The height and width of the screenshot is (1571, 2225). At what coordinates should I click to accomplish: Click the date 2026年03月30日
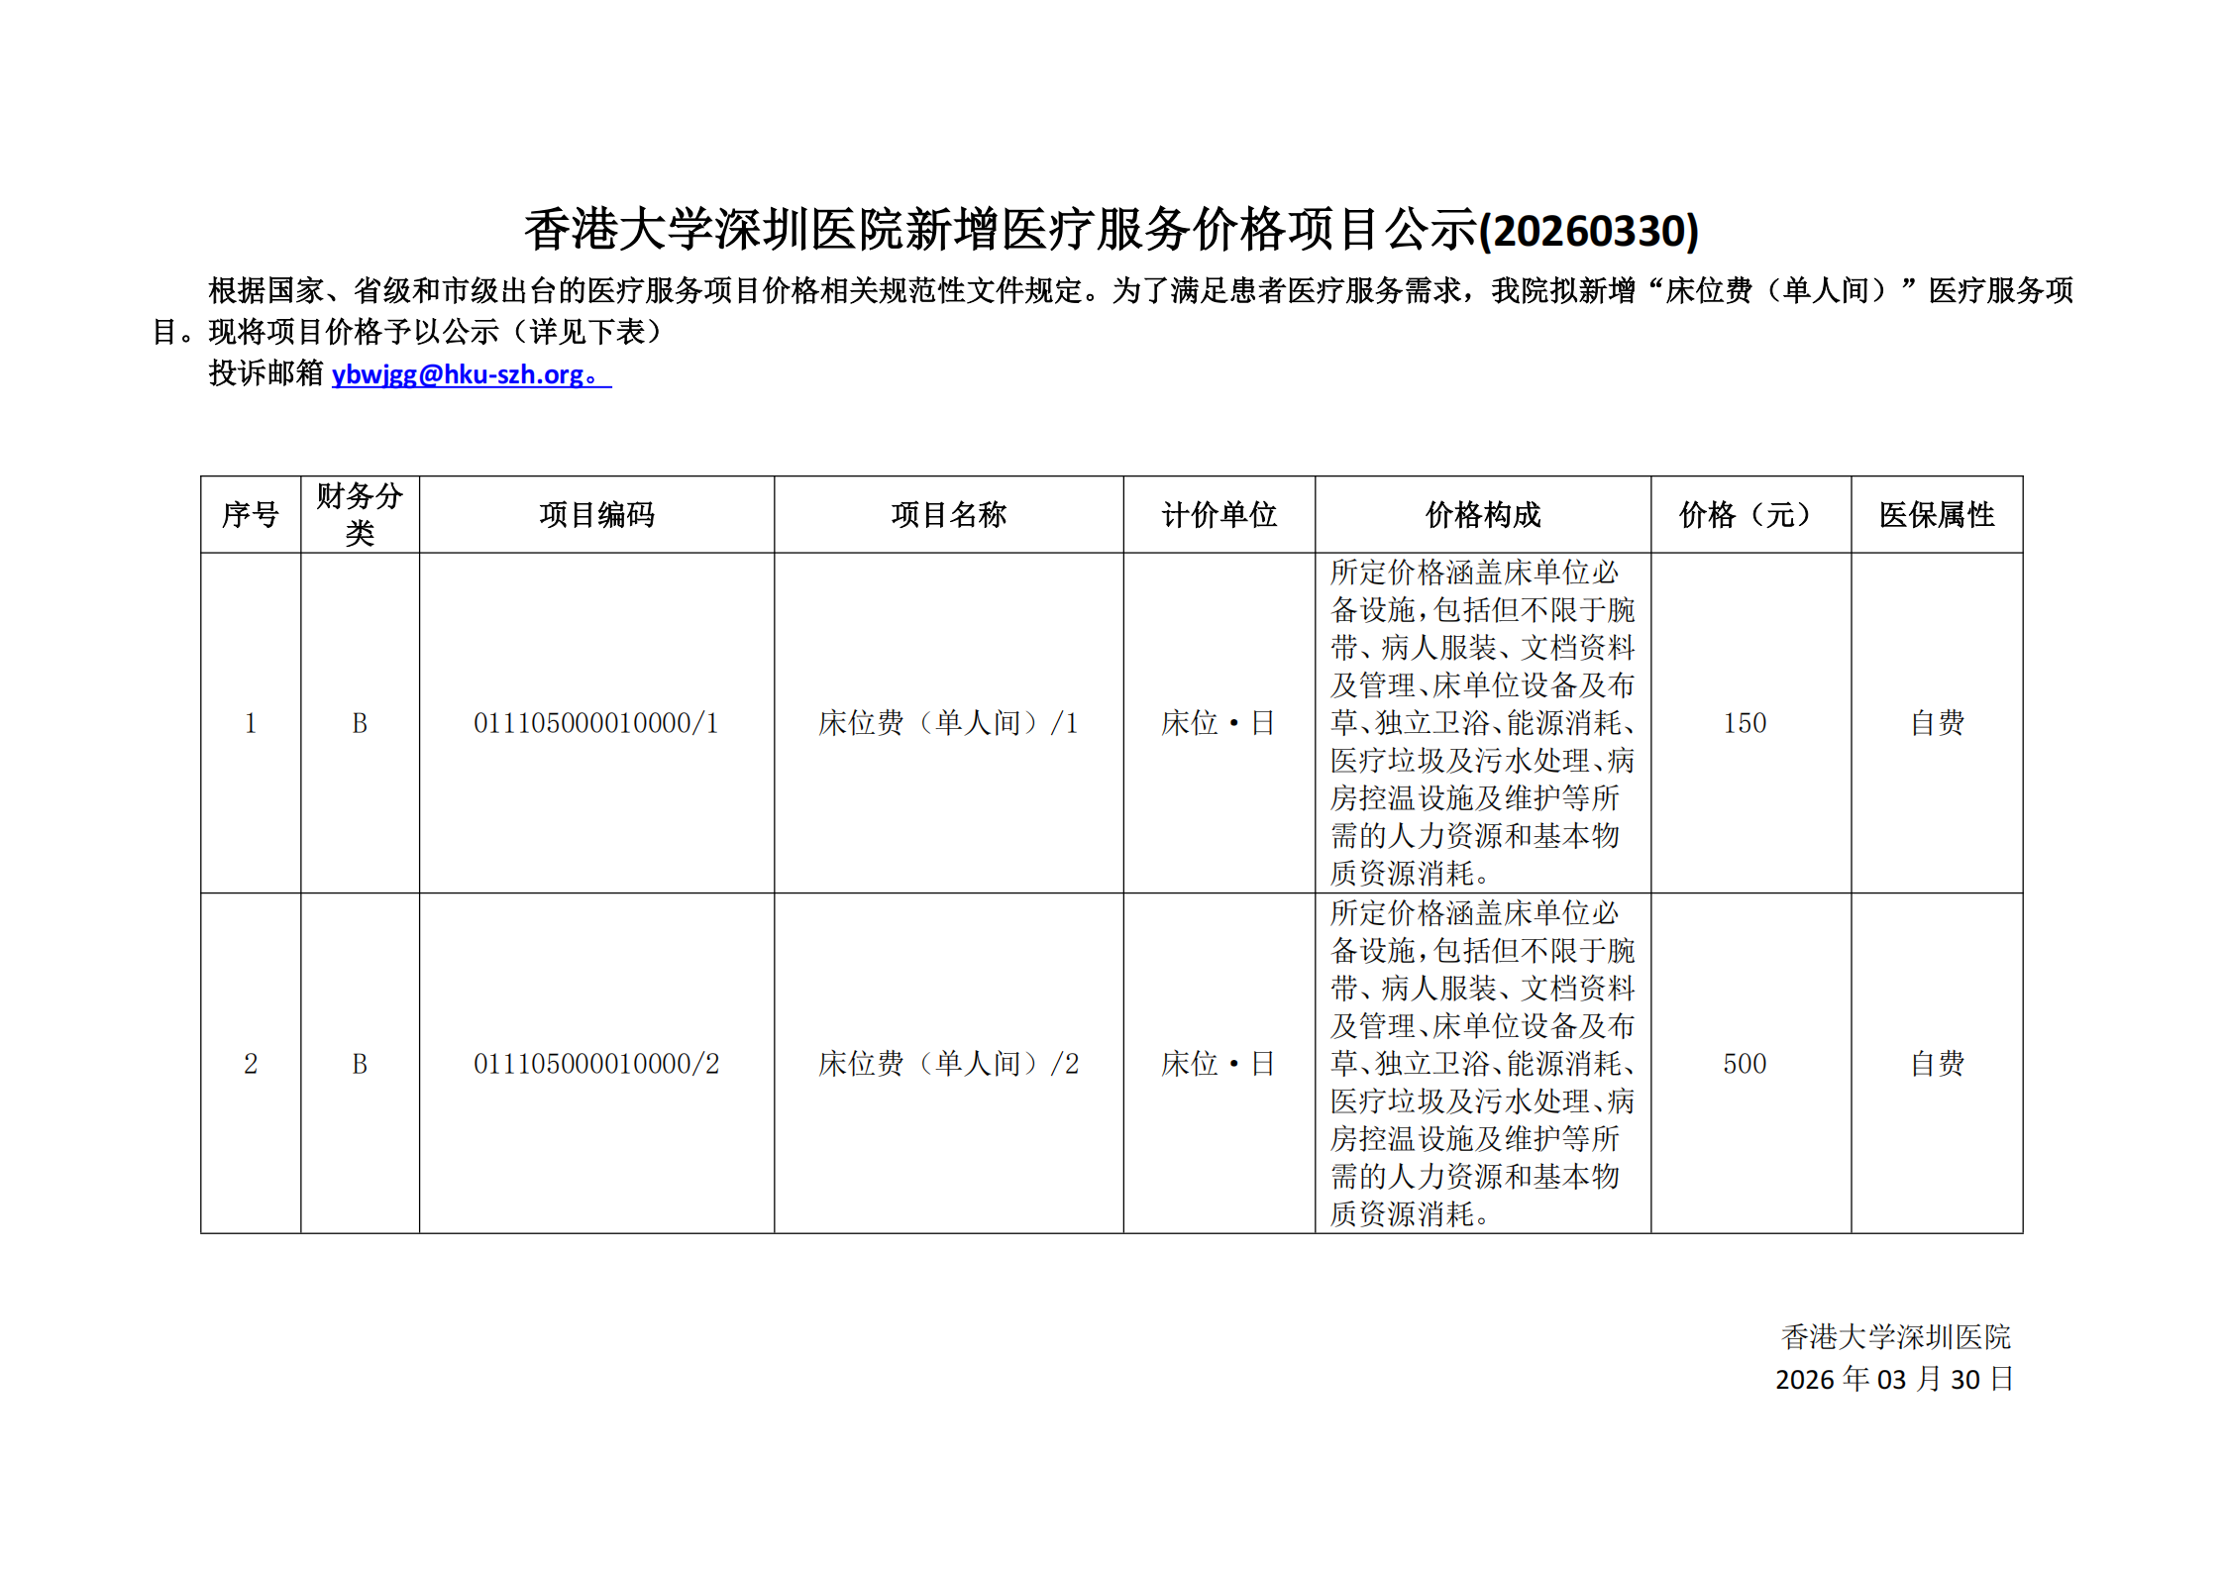coord(1893,1379)
